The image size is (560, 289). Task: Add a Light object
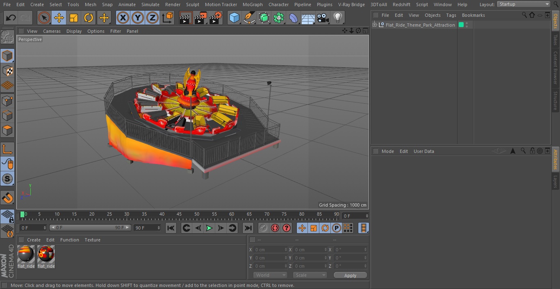pos(337,18)
